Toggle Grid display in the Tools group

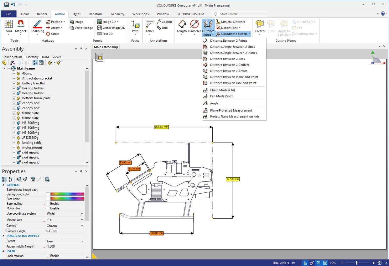tap(8, 27)
